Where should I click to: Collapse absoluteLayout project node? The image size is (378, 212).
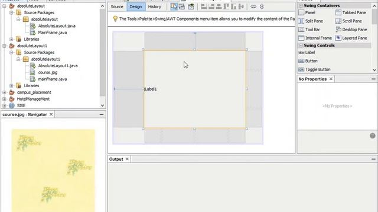point(4,6)
